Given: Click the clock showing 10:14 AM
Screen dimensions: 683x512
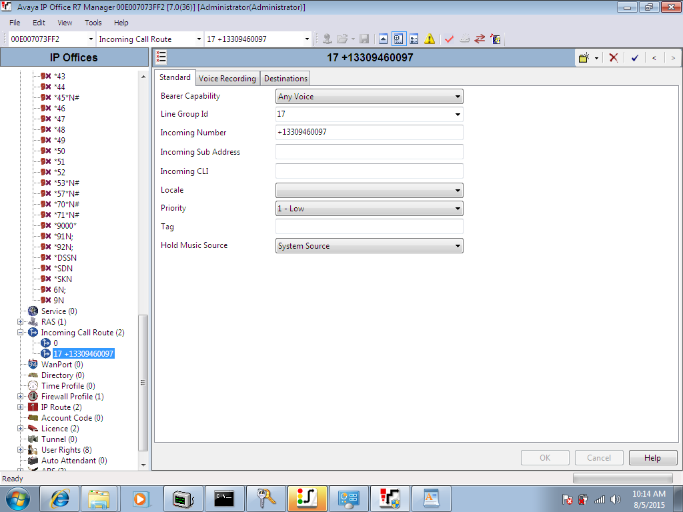Looking at the screenshot, I should click(x=648, y=494).
